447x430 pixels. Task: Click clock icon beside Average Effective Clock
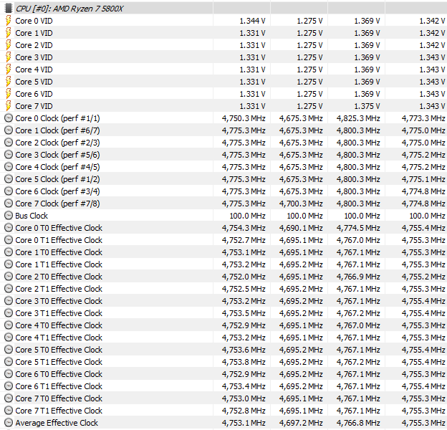(x=9, y=423)
